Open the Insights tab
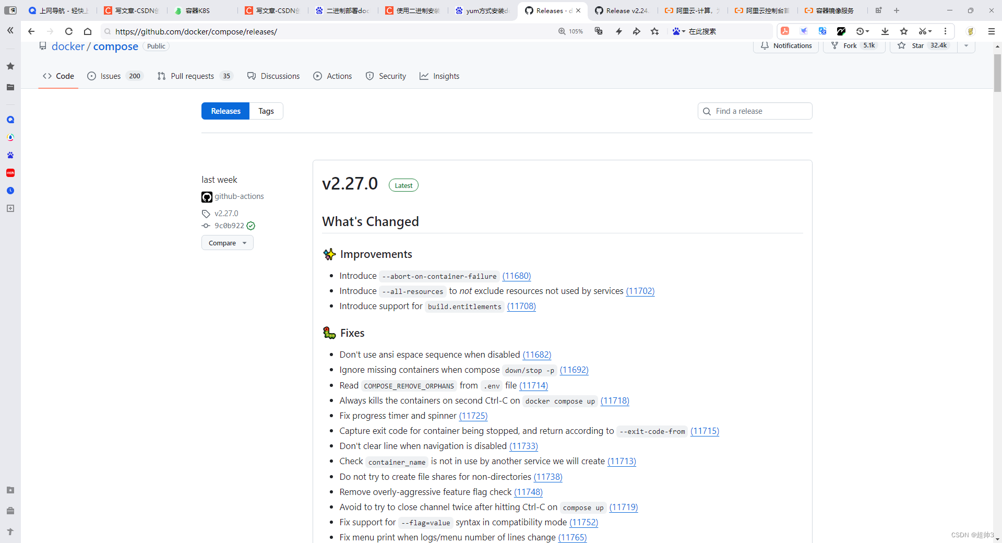Image resolution: width=1002 pixels, height=543 pixels. click(439, 76)
